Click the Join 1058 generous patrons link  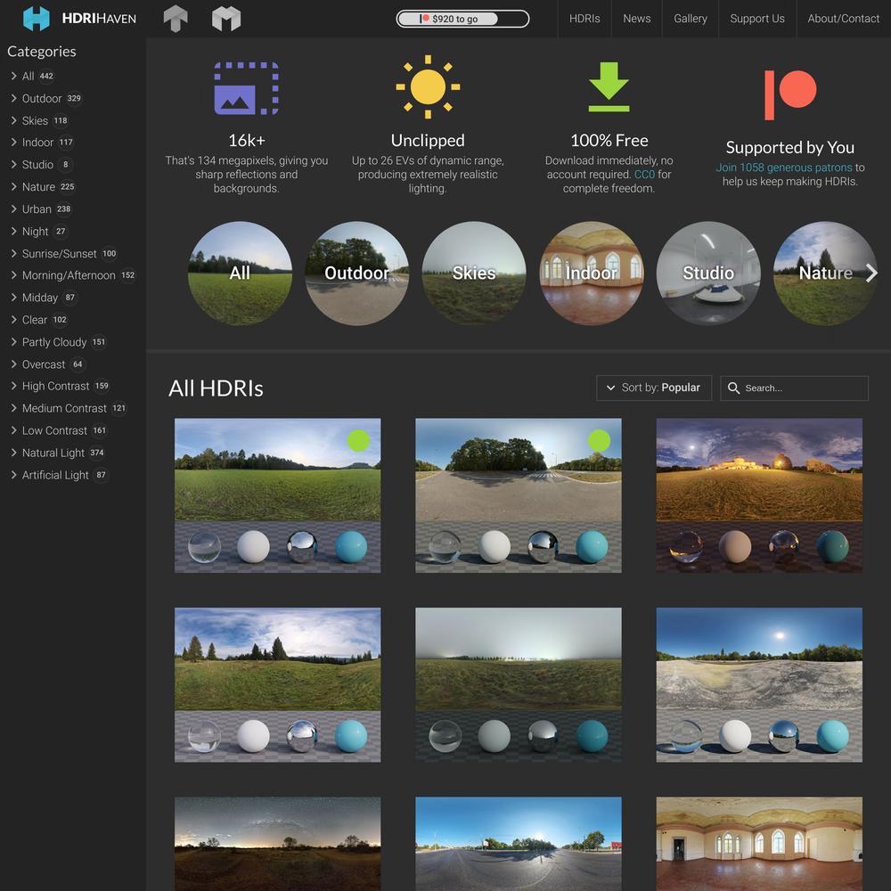pos(784,168)
